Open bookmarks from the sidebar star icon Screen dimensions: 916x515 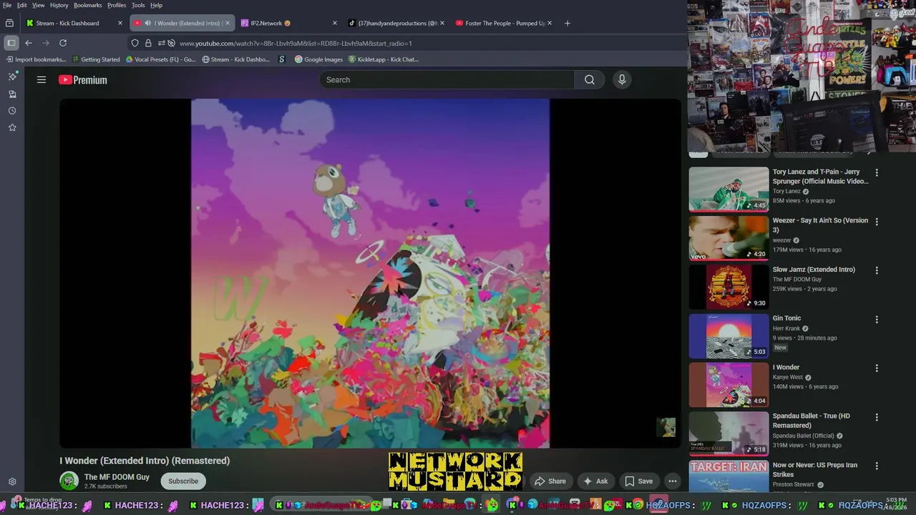pos(12,127)
